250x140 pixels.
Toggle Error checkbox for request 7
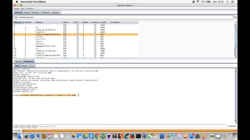tap(78, 42)
